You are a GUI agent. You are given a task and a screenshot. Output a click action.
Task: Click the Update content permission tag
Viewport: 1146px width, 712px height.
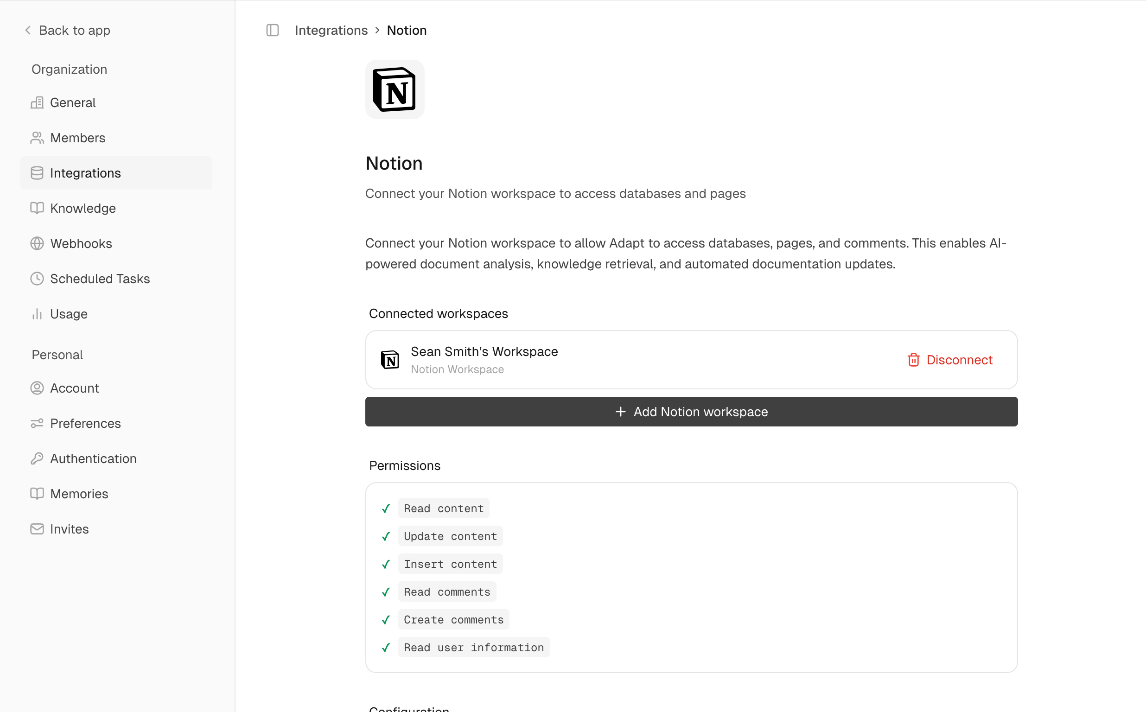click(x=450, y=536)
